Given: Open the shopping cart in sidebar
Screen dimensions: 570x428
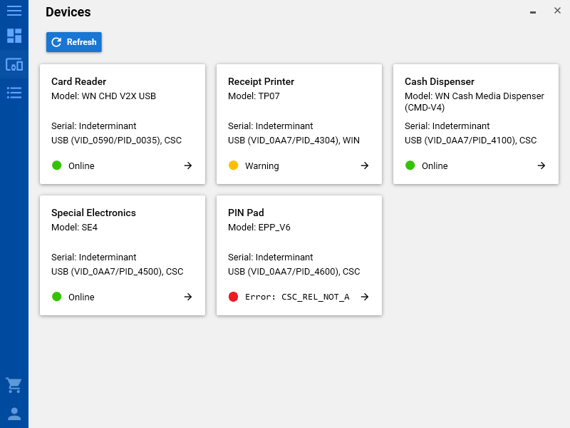Looking at the screenshot, I should pyautogui.click(x=14, y=385).
